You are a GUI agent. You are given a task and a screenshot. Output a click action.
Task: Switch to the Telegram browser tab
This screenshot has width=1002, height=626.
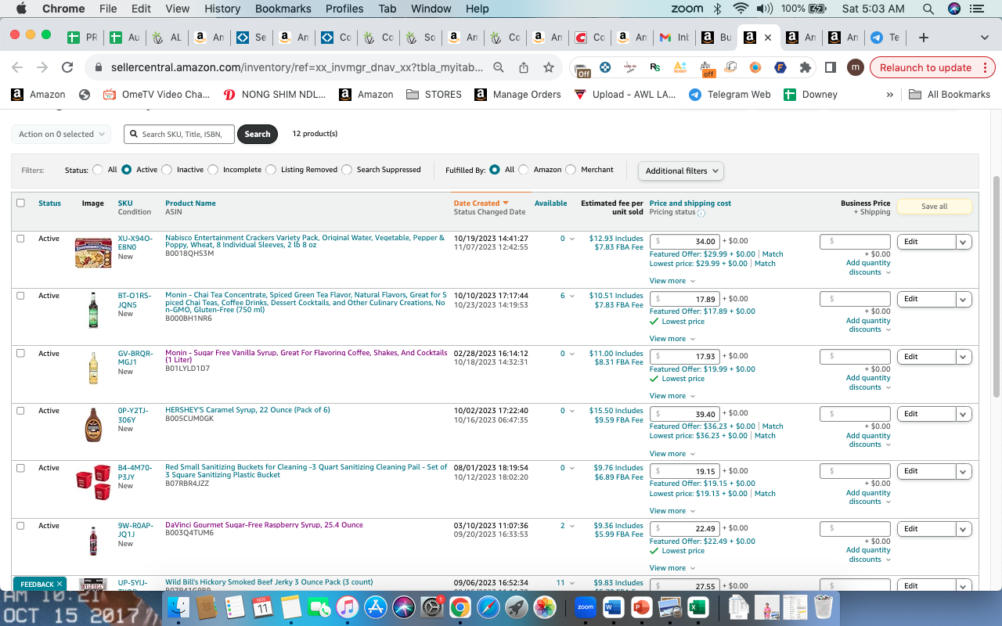(886, 37)
